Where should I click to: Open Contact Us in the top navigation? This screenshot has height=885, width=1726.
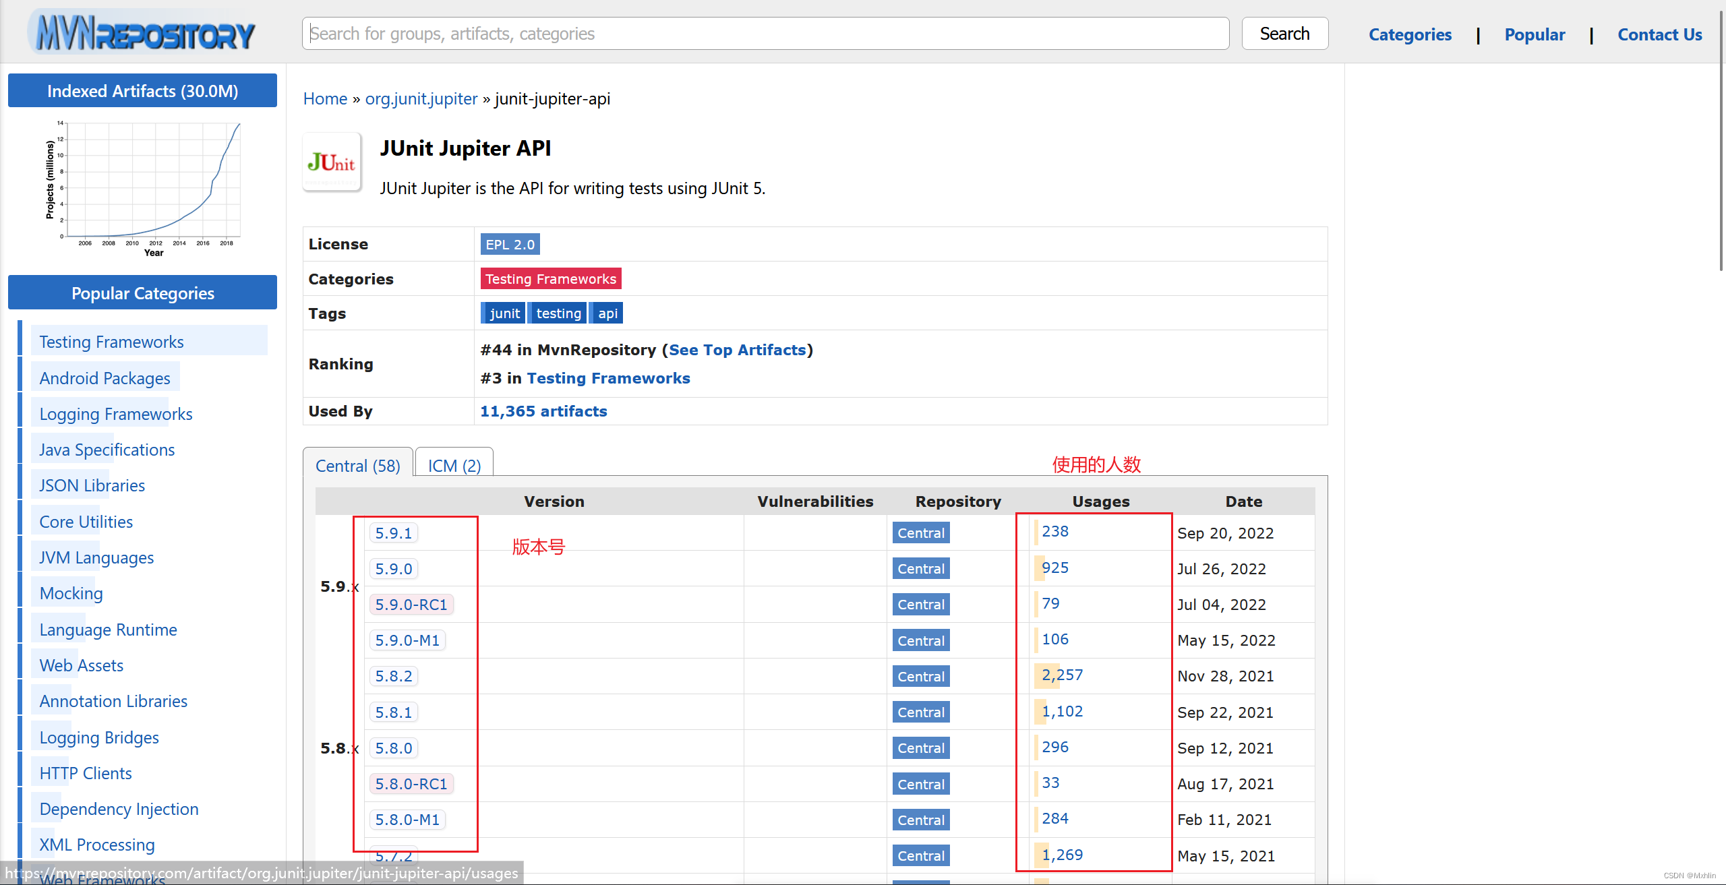click(x=1659, y=34)
